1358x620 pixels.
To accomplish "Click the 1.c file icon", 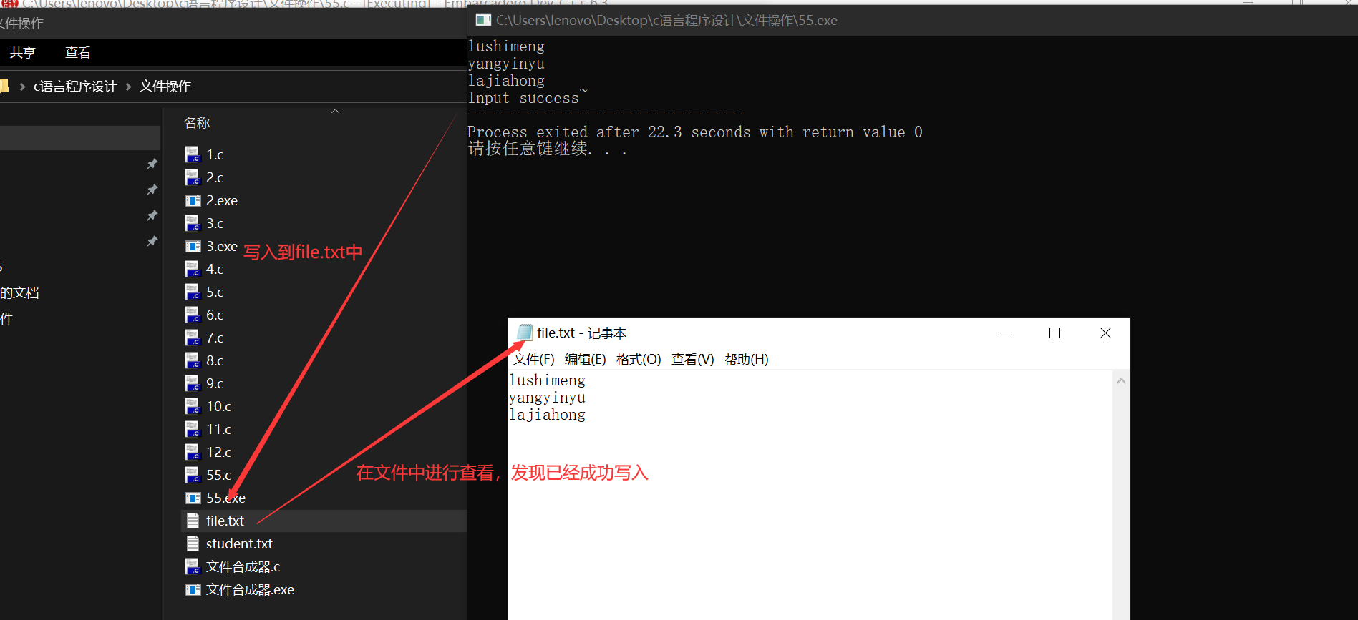I will point(193,154).
